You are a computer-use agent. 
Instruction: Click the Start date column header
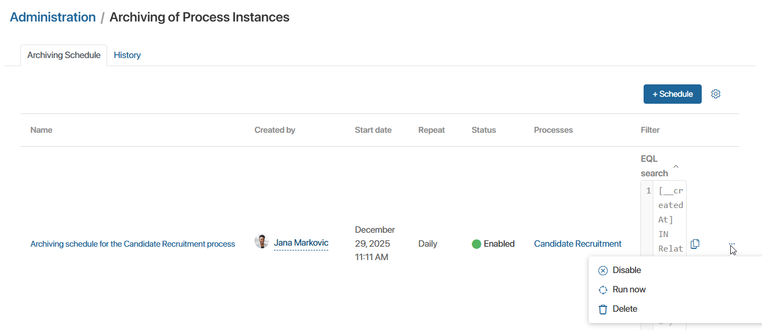coord(373,130)
